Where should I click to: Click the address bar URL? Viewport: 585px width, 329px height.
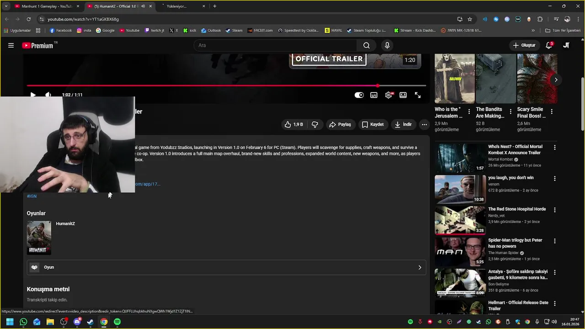coord(83,19)
